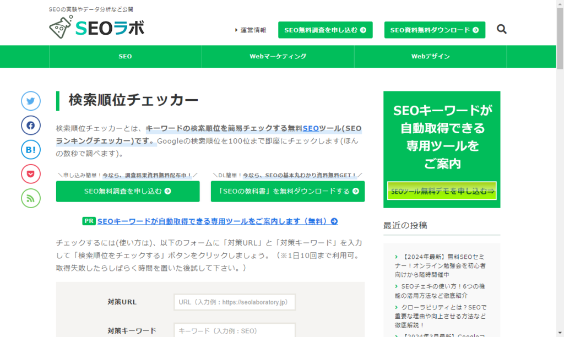564x337 pixels.
Task: Open the Webマーケティング menu item
Action: 278,57
